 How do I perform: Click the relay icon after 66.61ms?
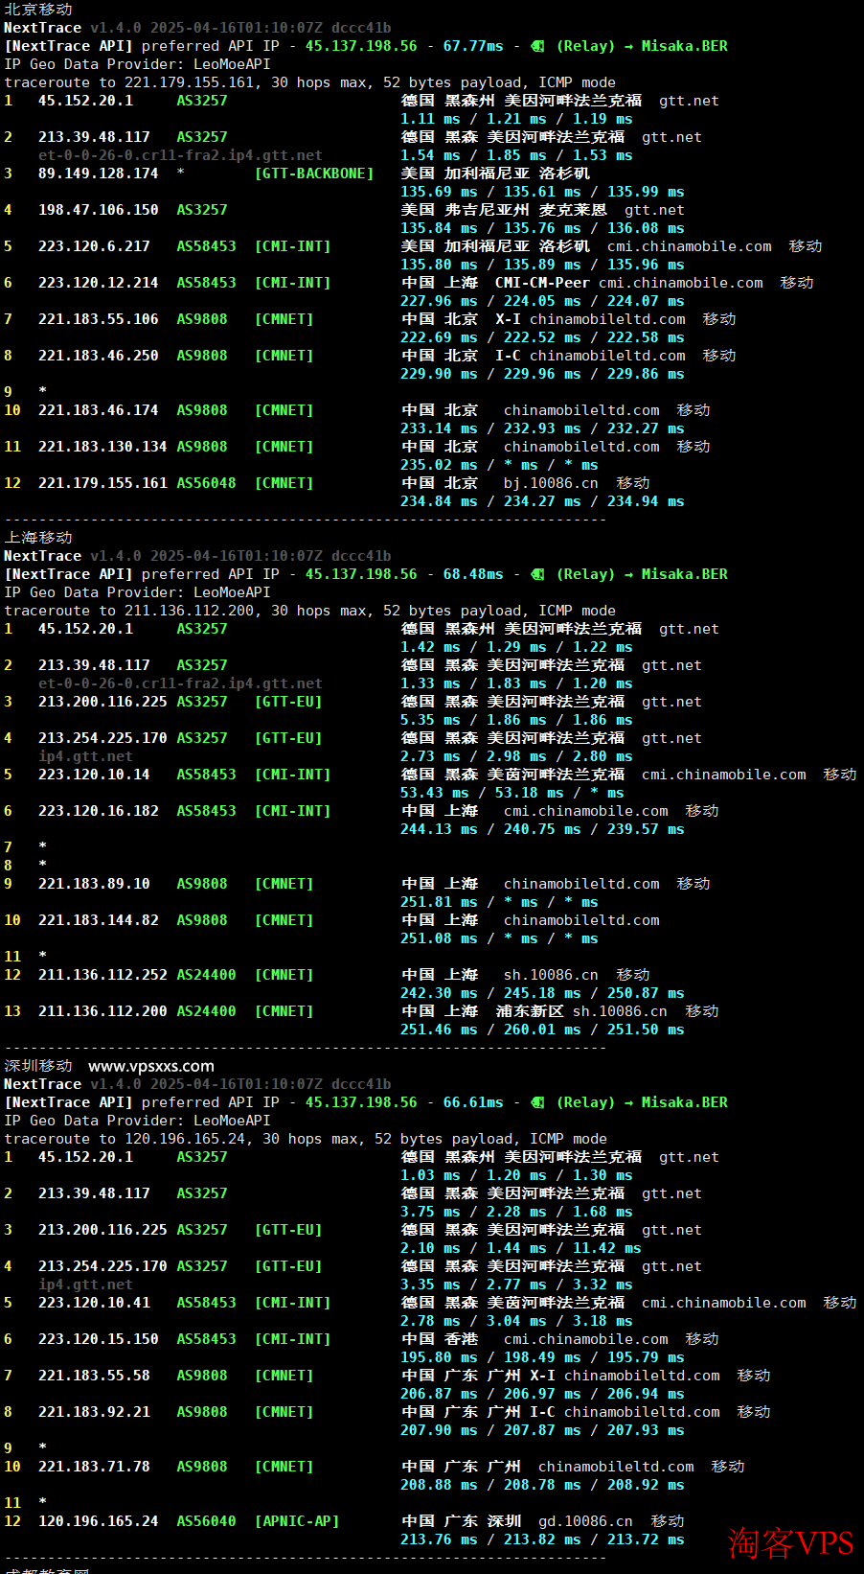pyautogui.click(x=537, y=1102)
